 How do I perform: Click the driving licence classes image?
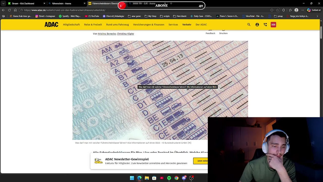click(x=160, y=90)
